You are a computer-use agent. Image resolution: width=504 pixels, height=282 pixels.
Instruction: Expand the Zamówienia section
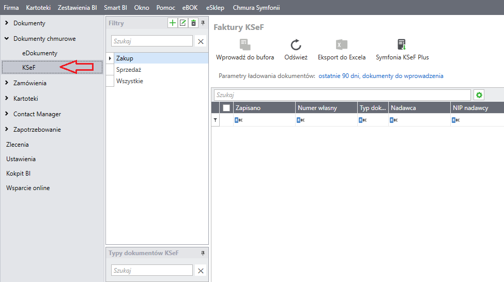click(x=6, y=83)
